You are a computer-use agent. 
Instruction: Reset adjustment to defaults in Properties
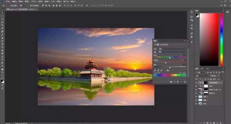click(x=178, y=82)
